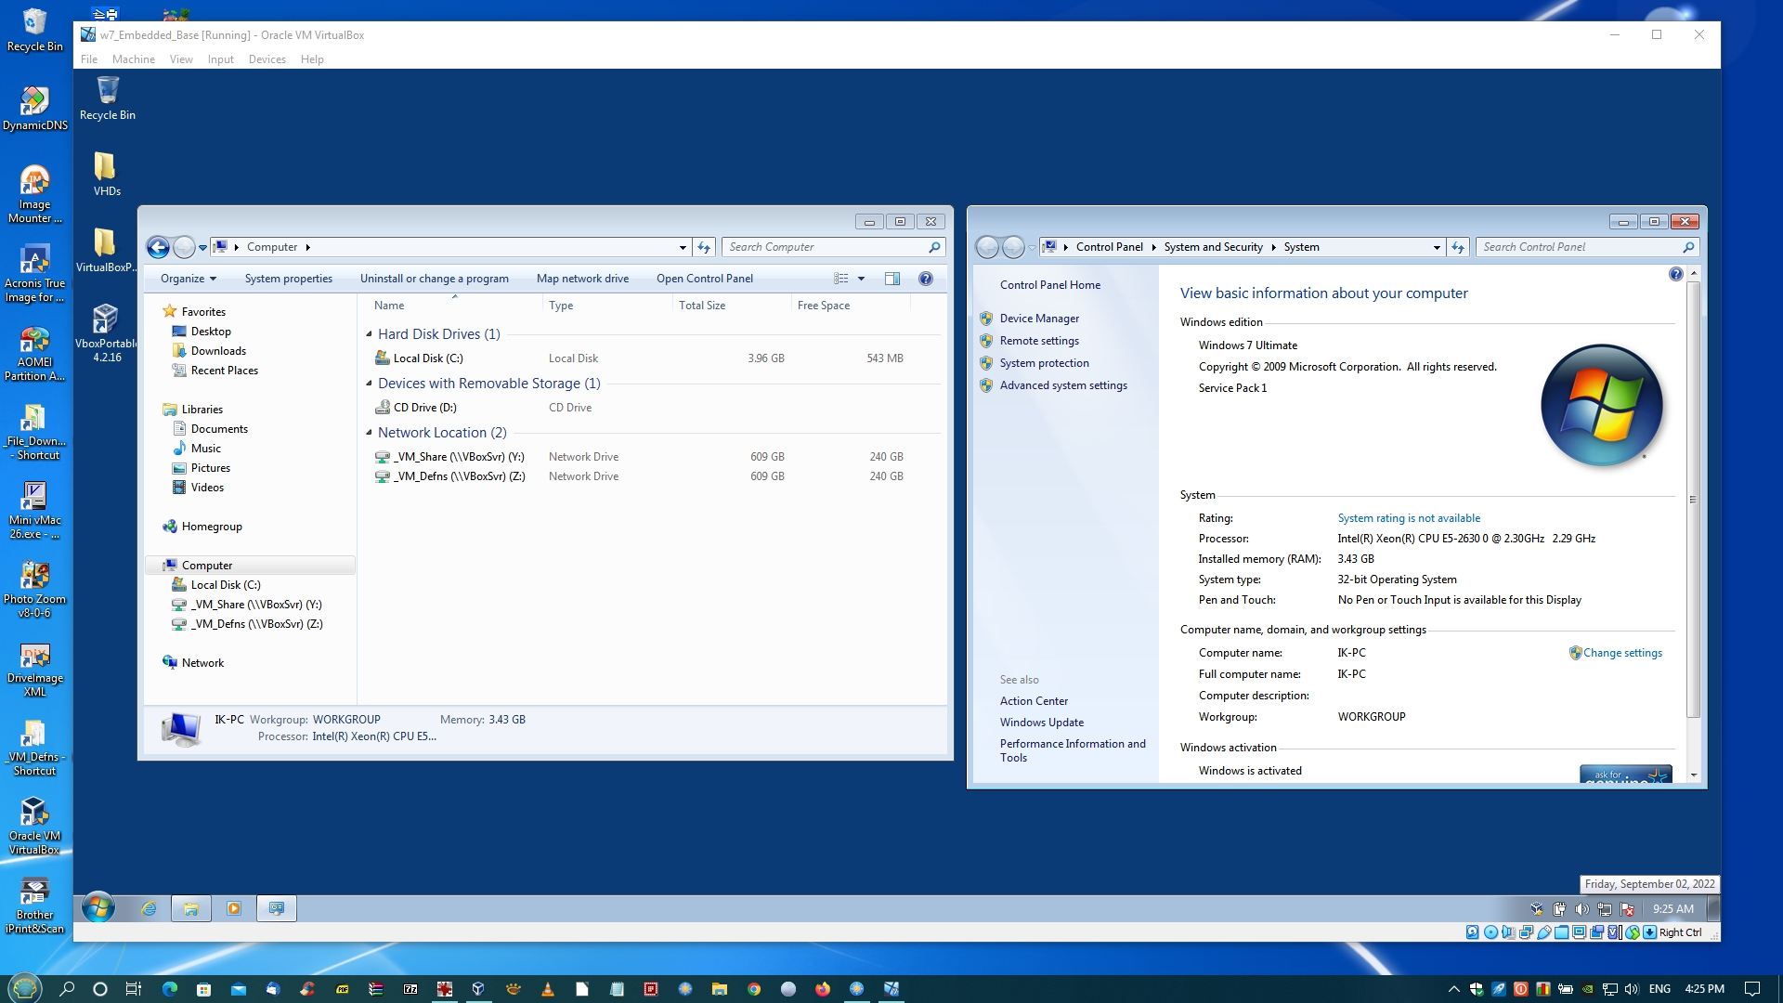1783x1003 pixels.
Task: Open Advanced system settings link
Action: tap(1063, 385)
